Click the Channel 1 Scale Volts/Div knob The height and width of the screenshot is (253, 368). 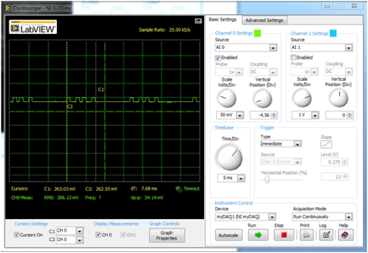coord(302,98)
